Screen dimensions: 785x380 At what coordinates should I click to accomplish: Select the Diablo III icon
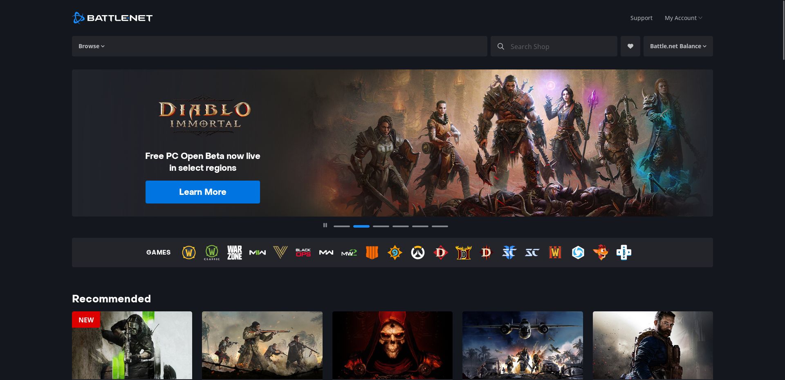487,253
